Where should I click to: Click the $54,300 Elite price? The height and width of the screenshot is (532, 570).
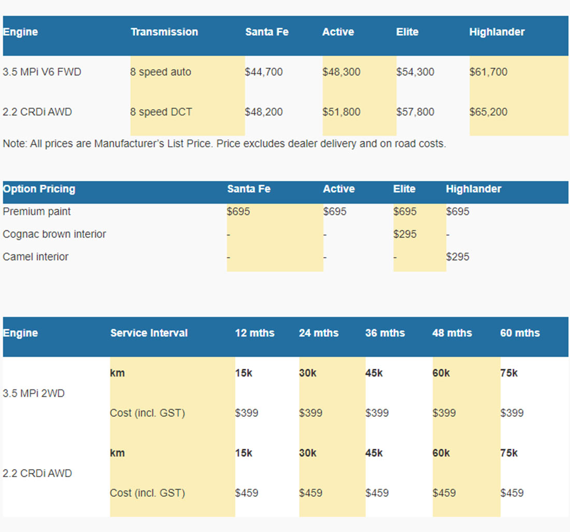tap(415, 72)
